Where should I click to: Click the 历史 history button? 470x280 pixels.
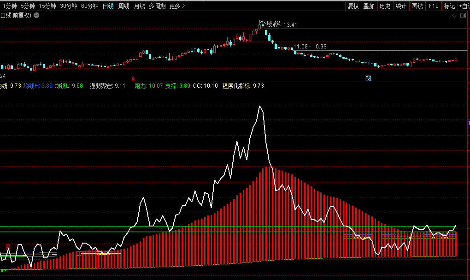[385, 6]
